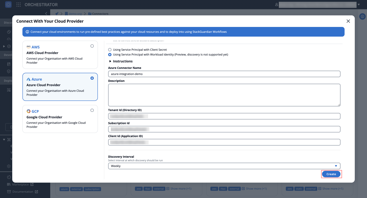The height and width of the screenshot is (198, 367).
Task: Click the azure tag on background card
Action: click(64, 189)
